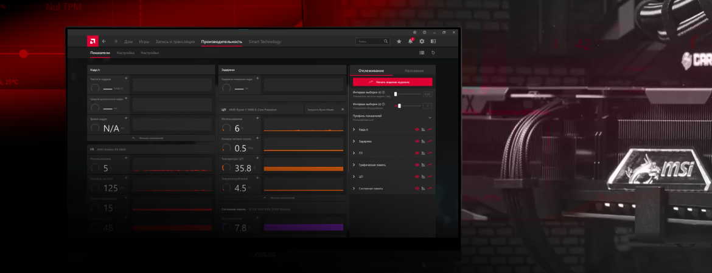The width and height of the screenshot is (712, 273).
Task: Toggle eye visibility for ГП
Action: [x=417, y=153]
